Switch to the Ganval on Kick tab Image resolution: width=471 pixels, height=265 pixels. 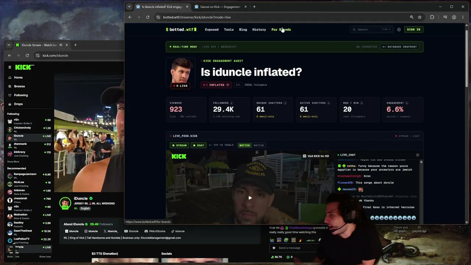[220, 7]
